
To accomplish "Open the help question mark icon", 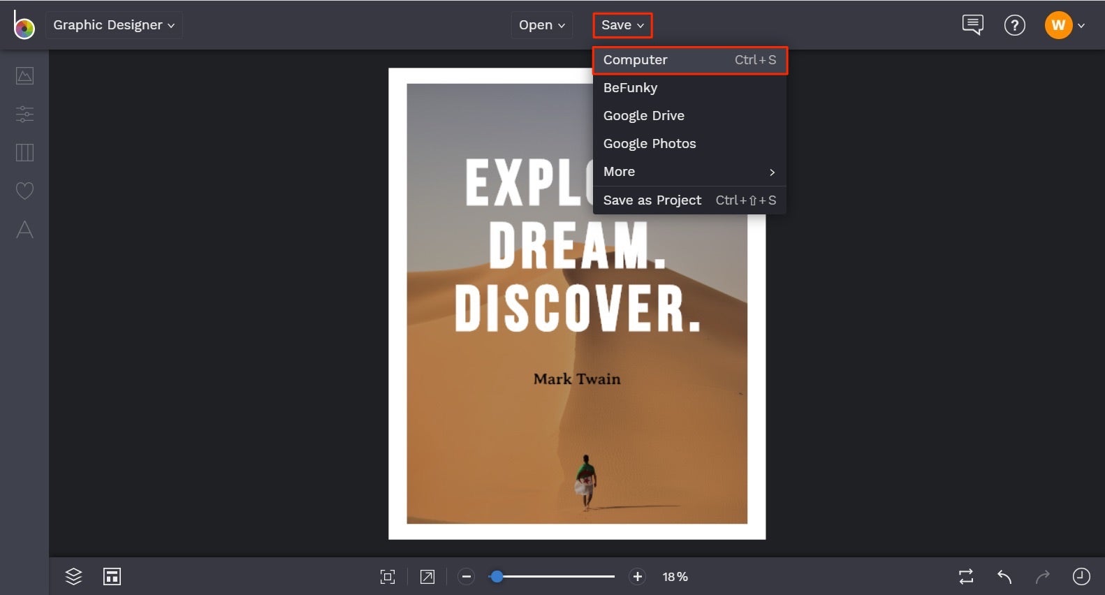I will pyautogui.click(x=1014, y=25).
